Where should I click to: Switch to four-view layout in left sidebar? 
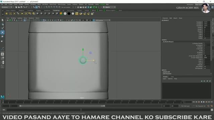tap(2, 58)
